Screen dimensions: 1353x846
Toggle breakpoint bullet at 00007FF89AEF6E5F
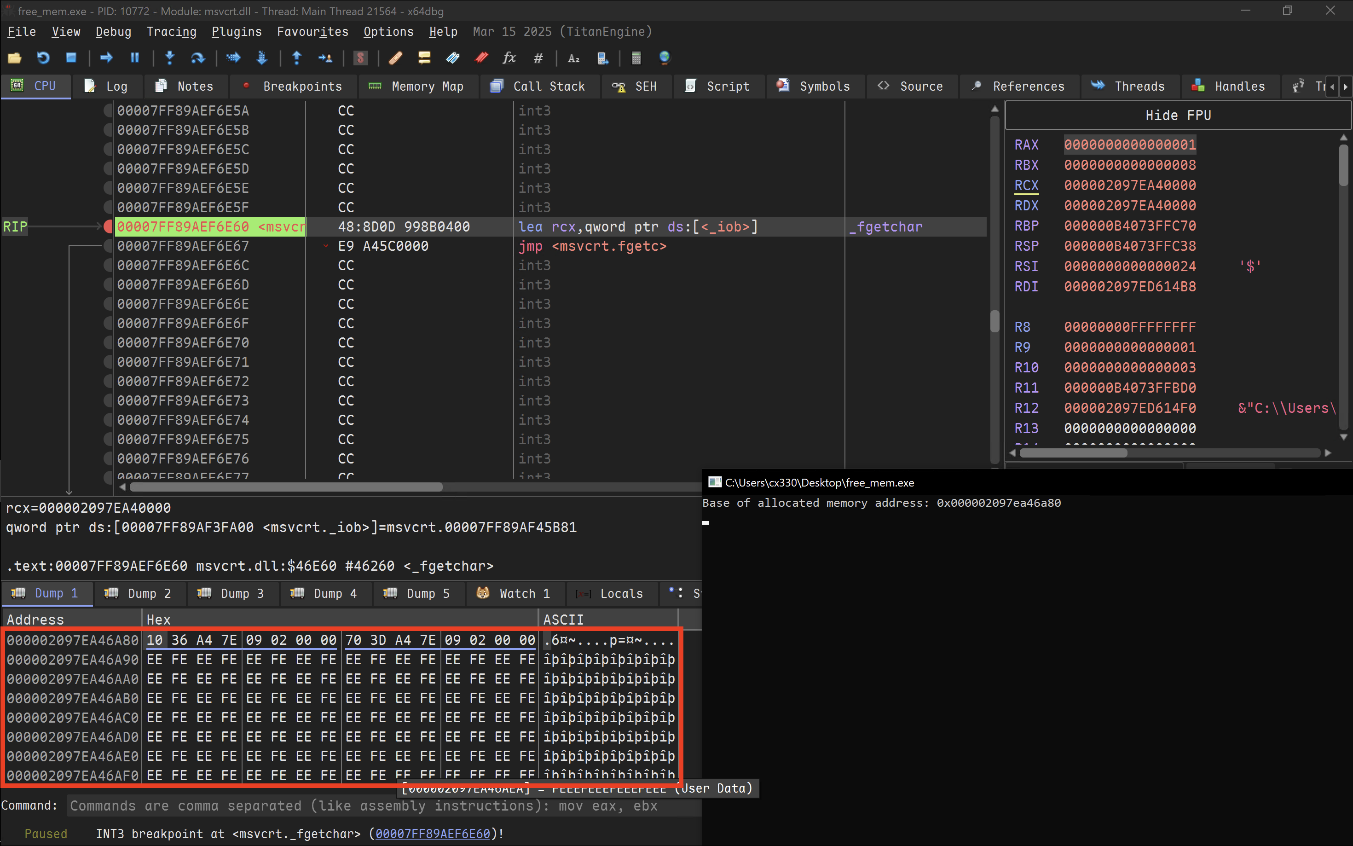(109, 208)
